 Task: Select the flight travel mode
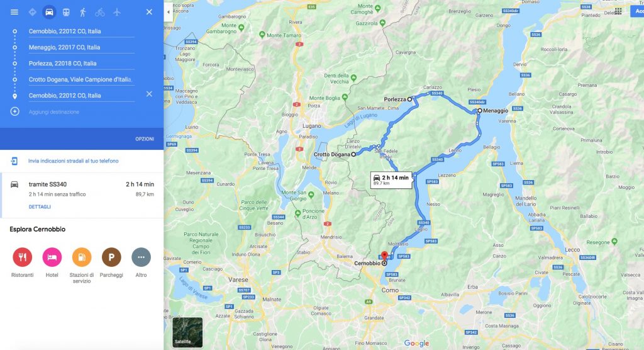coord(117,12)
